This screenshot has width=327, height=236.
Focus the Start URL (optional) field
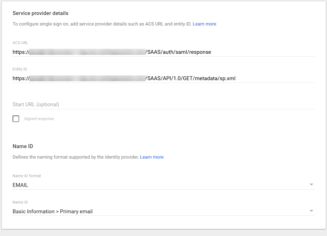(x=164, y=105)
